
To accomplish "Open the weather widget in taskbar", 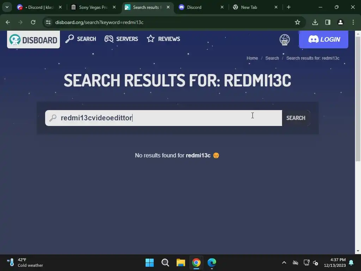I will [x=25, y=263].
